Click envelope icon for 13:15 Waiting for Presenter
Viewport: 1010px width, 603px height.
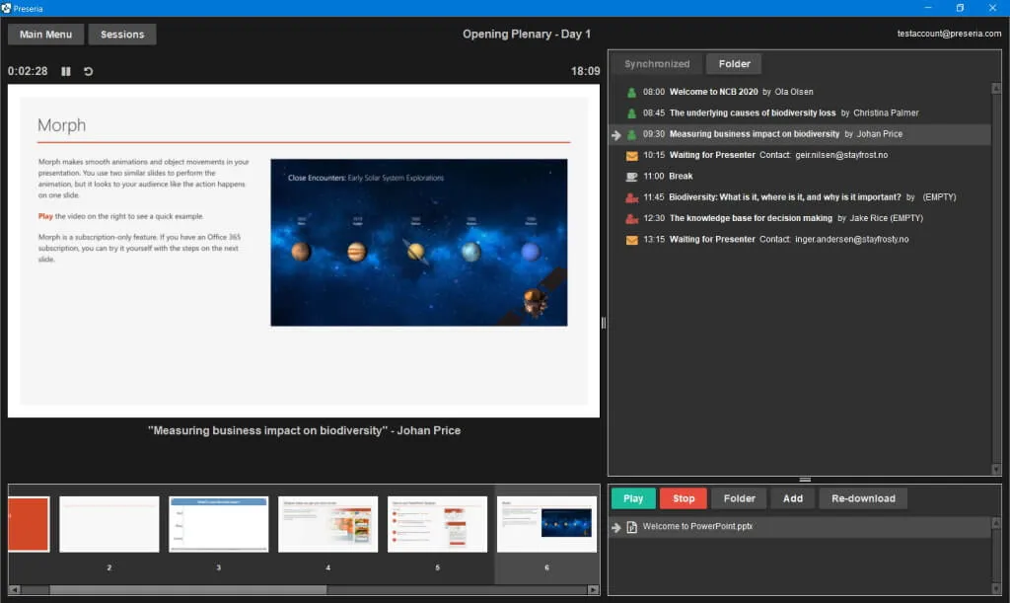[x=631, y=240]
